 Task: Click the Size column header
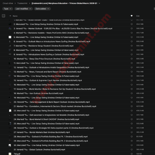(x=138, y=16)
